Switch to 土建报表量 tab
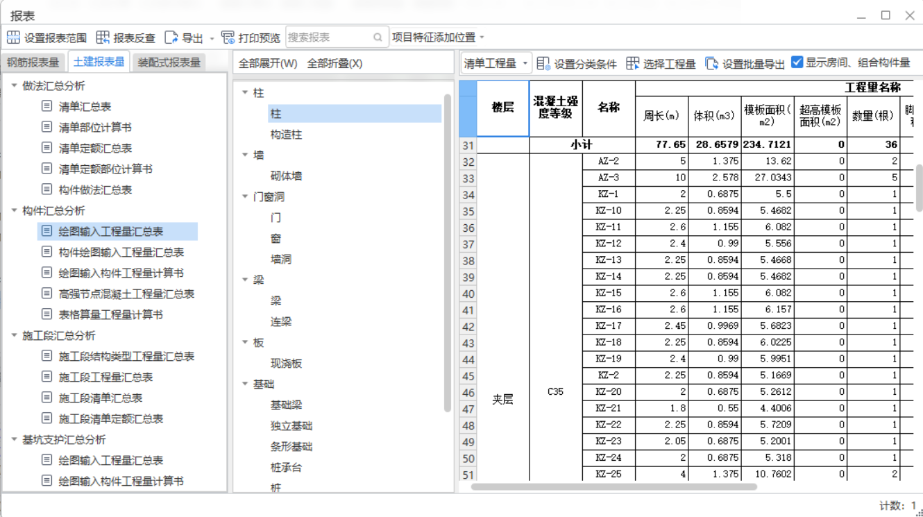The height and width of the screenshot is (517, 923). (99, 62)
